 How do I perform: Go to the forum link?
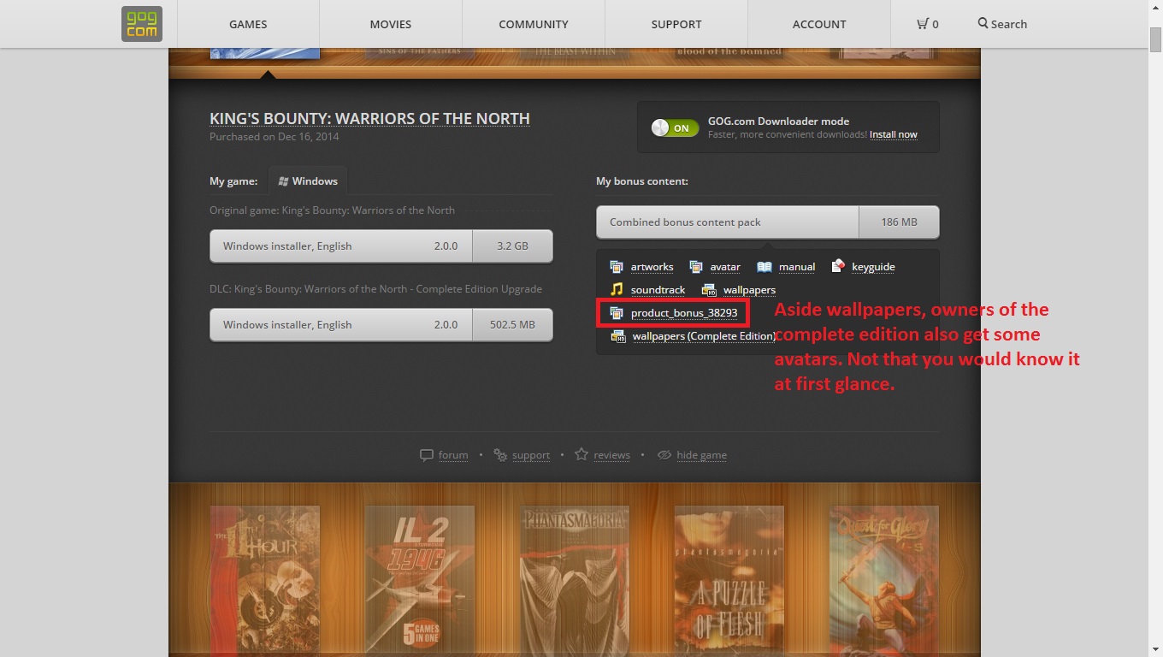[453, 455]
